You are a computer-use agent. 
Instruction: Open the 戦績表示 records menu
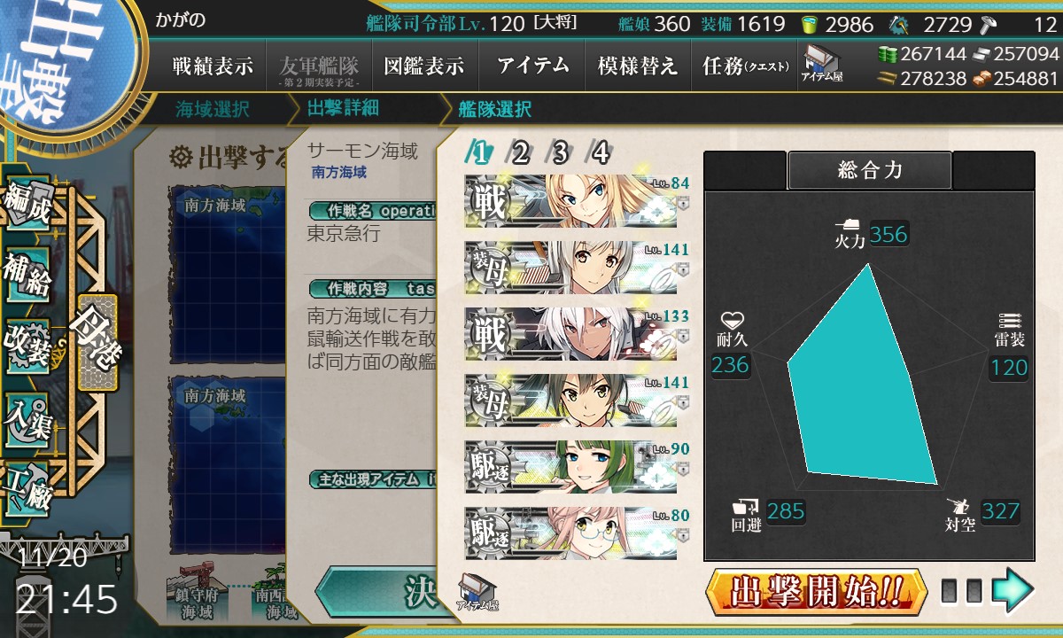213,66
